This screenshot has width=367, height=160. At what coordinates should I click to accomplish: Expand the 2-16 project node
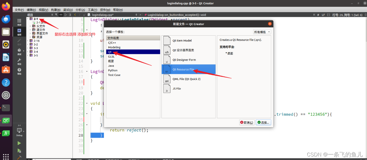click(28, 41)
